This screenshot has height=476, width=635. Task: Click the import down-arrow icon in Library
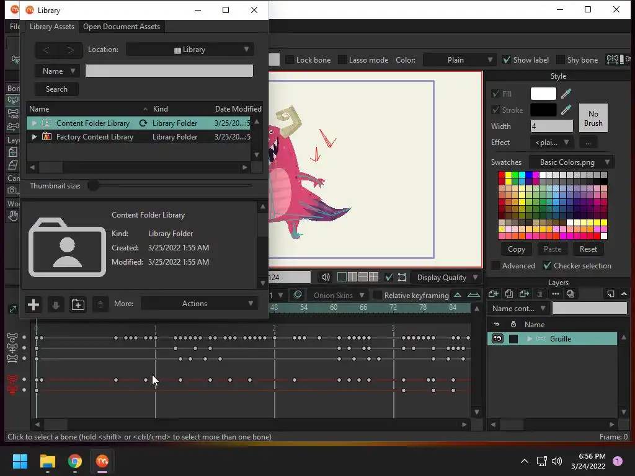[x=55, y=304]
